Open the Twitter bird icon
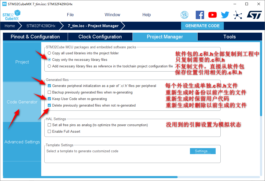Image resolution: width=265 pixels, height=181 pixels. [225, 15]
